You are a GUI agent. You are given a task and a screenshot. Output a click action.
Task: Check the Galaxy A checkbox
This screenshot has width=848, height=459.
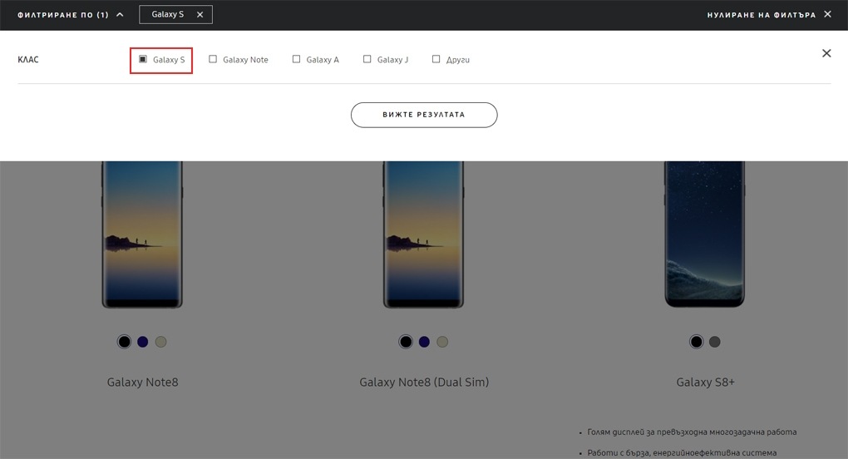pyautogui.click(x=296, y=60)
